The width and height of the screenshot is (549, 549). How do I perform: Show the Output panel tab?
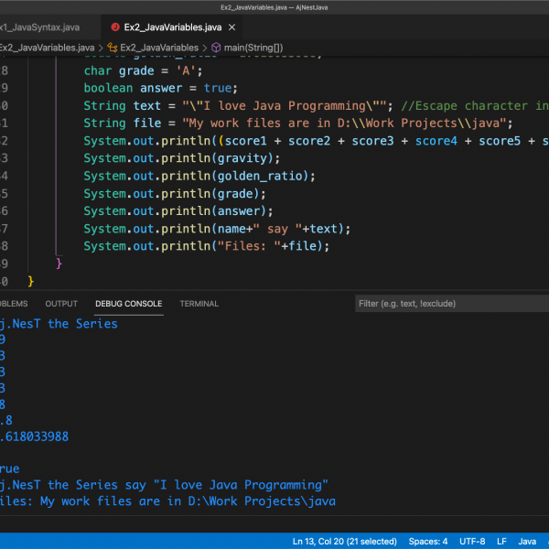click(x=61, y=304)
